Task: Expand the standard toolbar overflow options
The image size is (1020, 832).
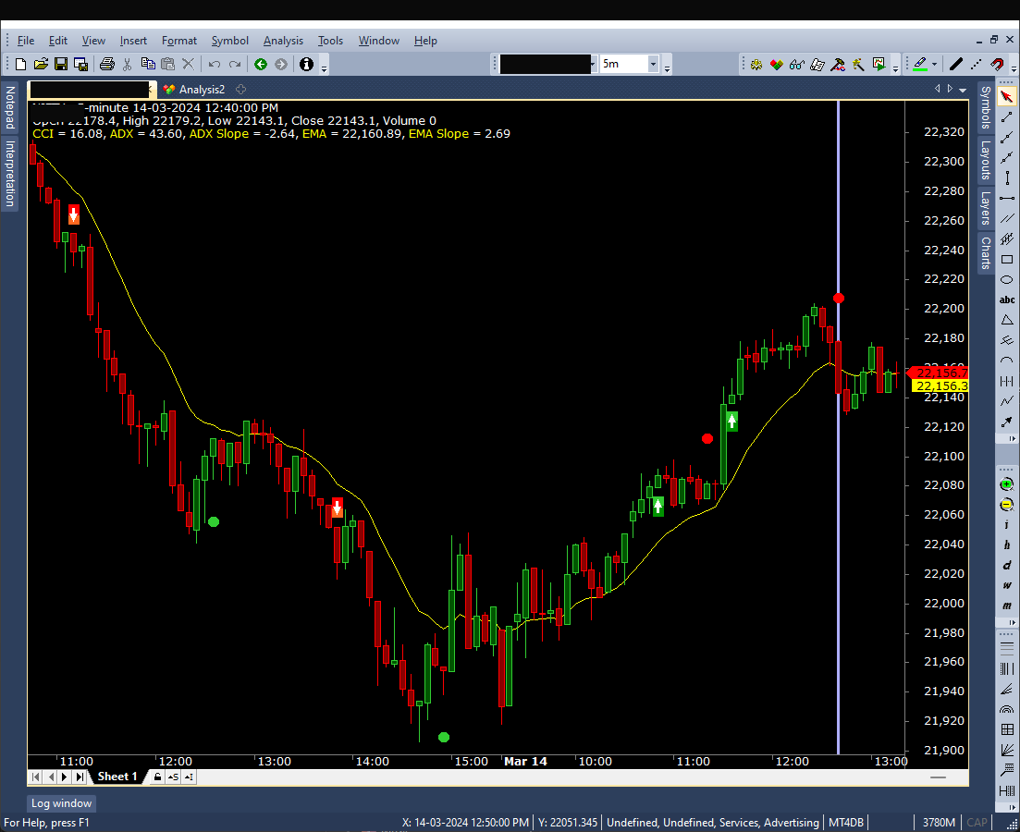Action: click(x=324, y=65)
